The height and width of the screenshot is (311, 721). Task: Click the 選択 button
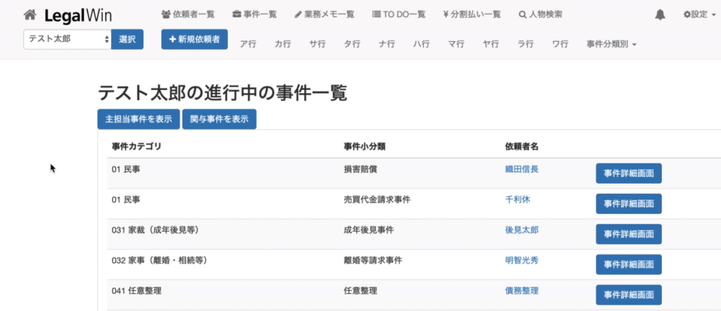tap(127, 40)
